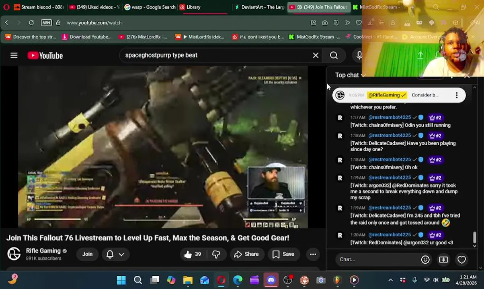
Task: Open clock and date panel
Action: [x=467, y=280]
